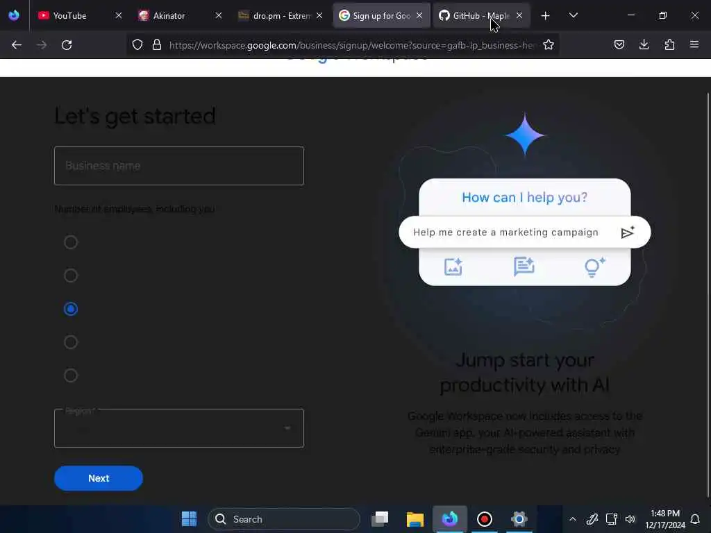Image resolution: width=711 pixels, height=533 pixels.
Task: Close the Akinator tab
Action: pyautogui.click(x=219, y=16)
